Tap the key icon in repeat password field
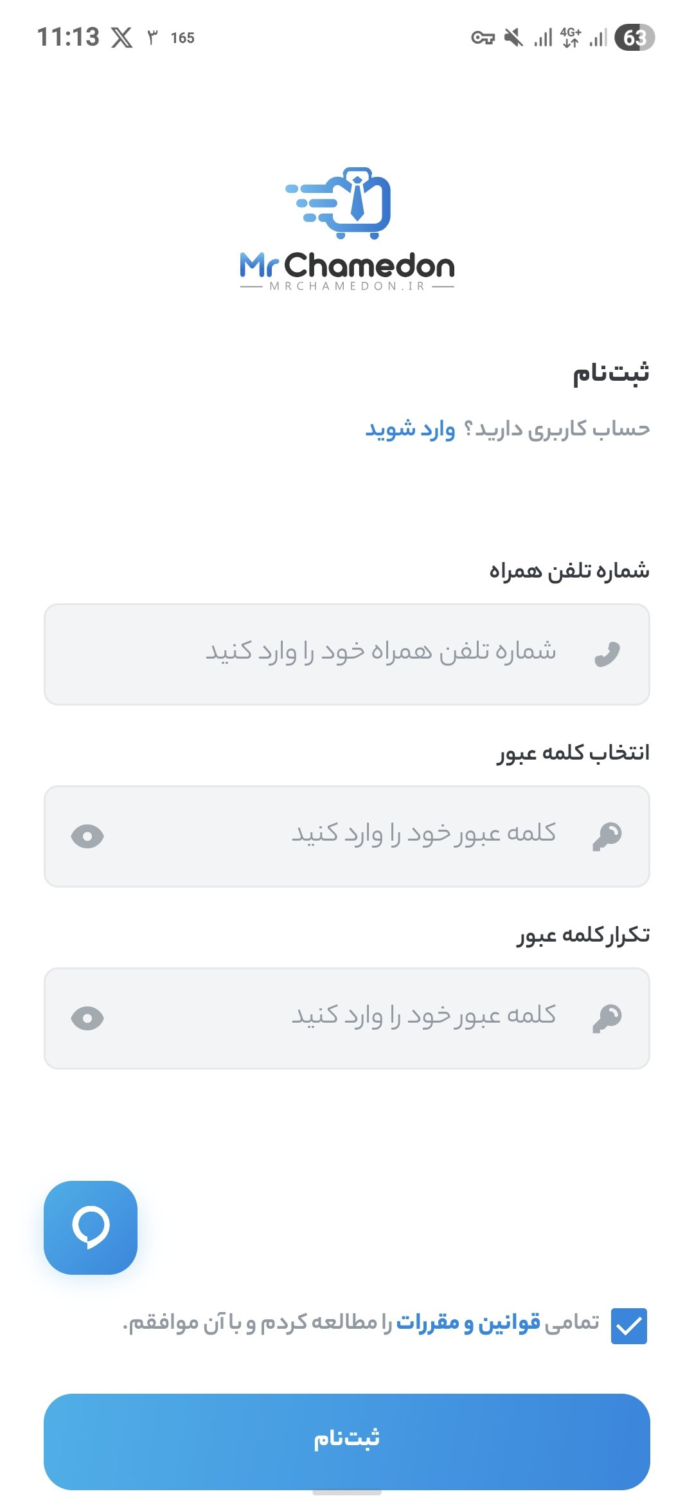The width and height of the screenshot is (694, 1505). [x=607, y=1018]
